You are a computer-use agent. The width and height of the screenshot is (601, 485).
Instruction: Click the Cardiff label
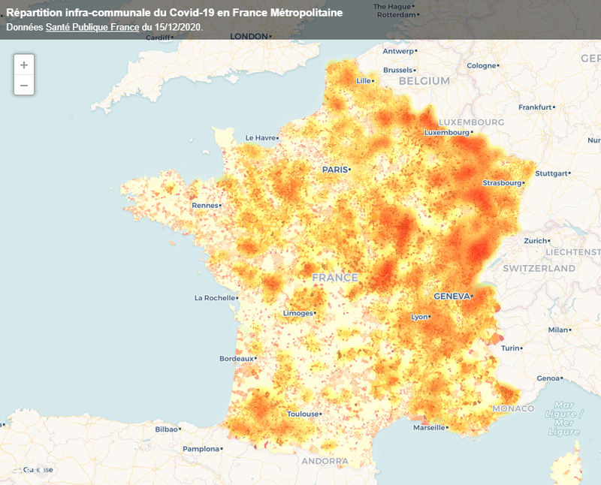(x=158, y=38)
